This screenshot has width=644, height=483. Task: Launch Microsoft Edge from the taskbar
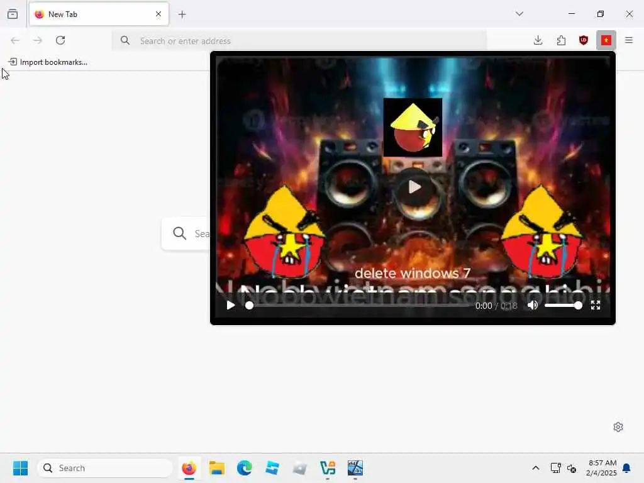[245, 468]
